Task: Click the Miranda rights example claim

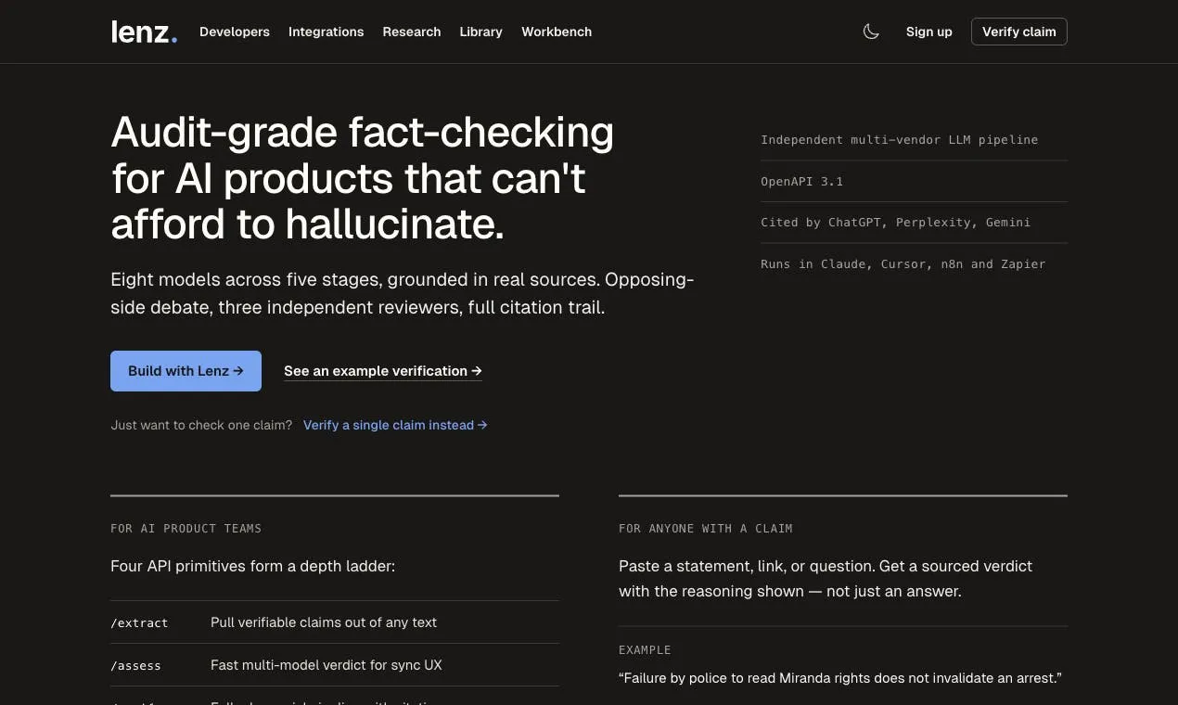Action: [839, 678]
